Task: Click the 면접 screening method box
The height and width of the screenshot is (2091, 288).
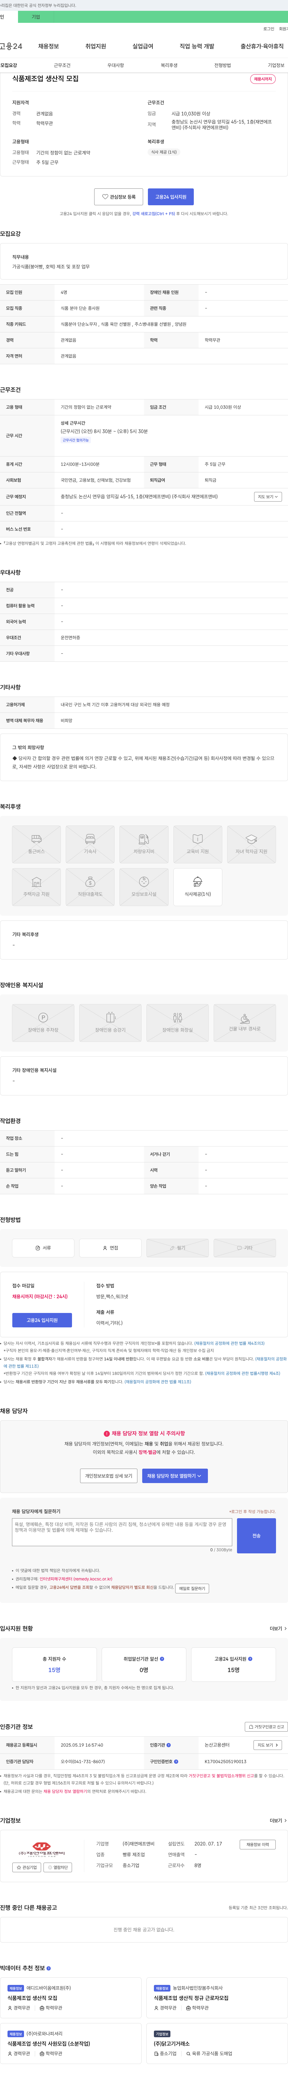Action: [x=110, y=1248]
